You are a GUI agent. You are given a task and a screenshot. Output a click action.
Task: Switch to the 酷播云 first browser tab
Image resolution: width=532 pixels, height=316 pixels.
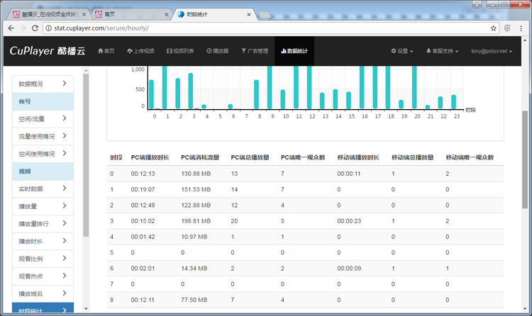point(46,13)
